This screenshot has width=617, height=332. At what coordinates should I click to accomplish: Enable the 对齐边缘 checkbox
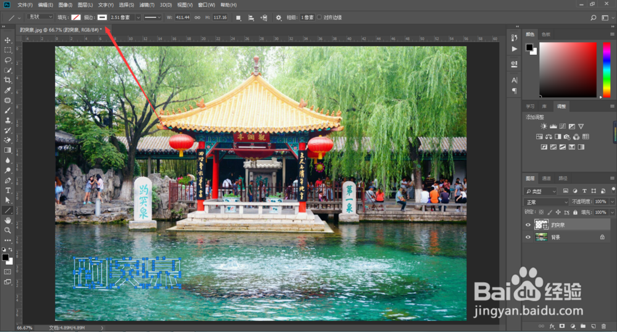319,17
